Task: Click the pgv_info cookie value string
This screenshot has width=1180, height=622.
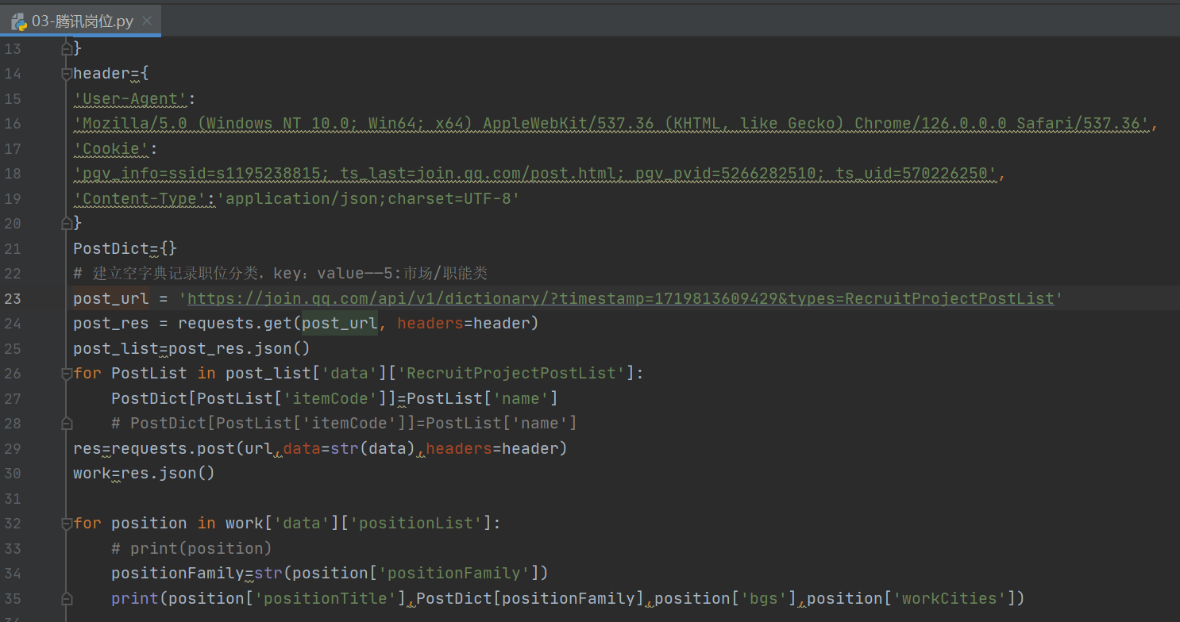Action: (x=534, y=174)
